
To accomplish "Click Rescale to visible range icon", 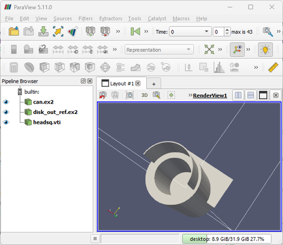I will [103, 50].
